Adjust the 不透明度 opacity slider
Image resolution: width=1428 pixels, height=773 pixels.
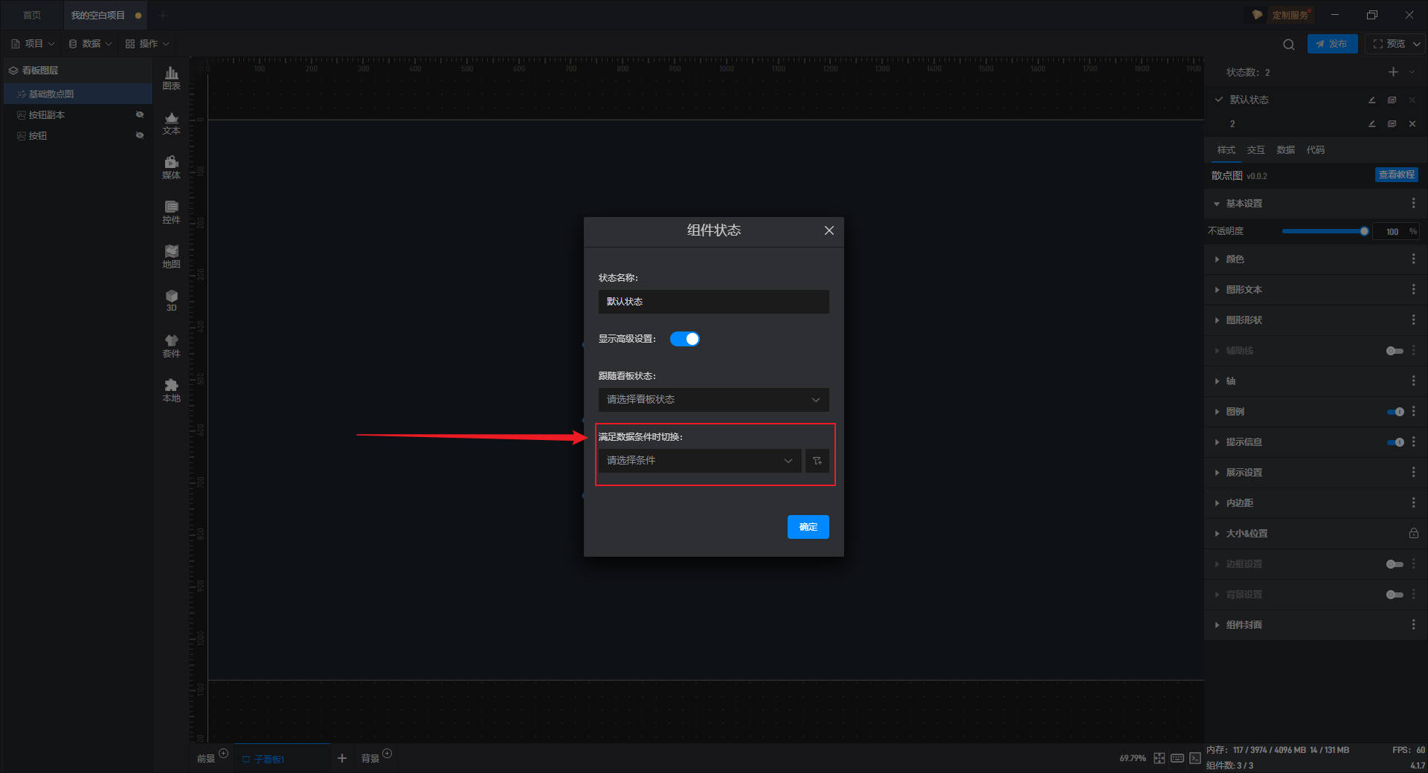(1324, 231)
